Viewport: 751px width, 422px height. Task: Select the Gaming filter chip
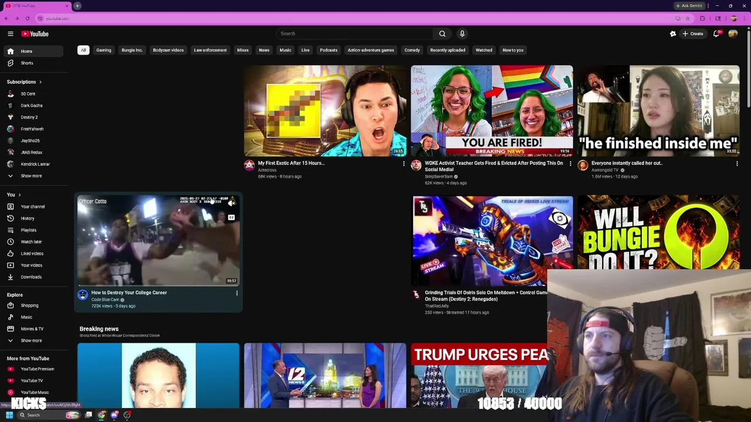click(x=104, y=50)
